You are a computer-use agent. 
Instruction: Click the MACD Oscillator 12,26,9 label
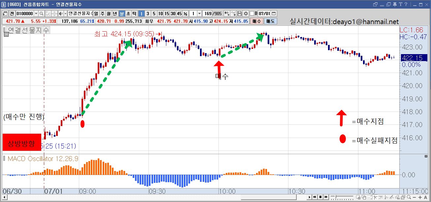coord(43,159)
